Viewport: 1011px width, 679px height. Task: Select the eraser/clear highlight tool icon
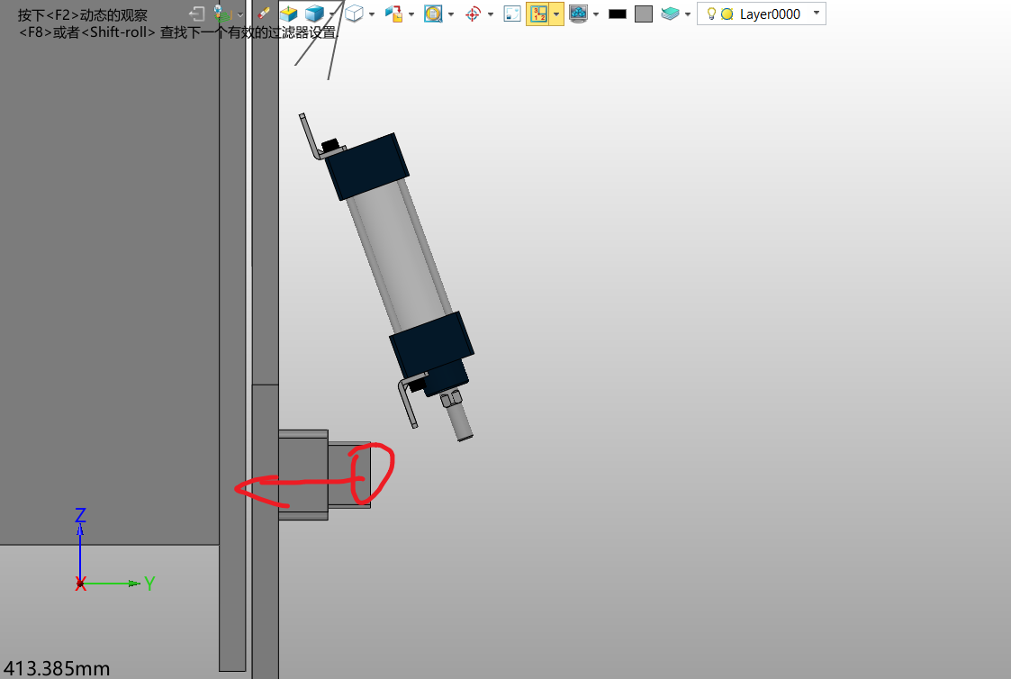point(264,14)
